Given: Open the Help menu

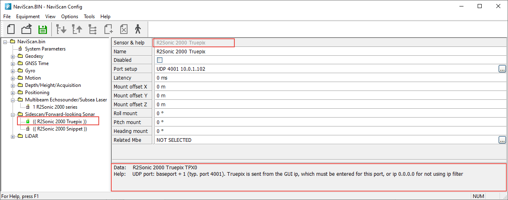Looking at the screenshot, I should pyautogui.click(x=105, y=17).
